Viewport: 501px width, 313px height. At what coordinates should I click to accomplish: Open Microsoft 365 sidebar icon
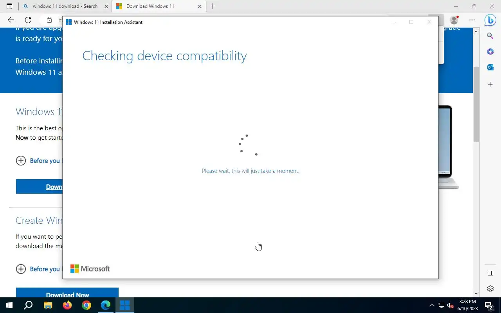tap(490, 52)
